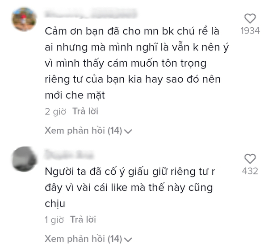Click chevron beside first 'Xem phản hồi (14)'
Screen dimensions: 268x249
click(x=128, y=131)
